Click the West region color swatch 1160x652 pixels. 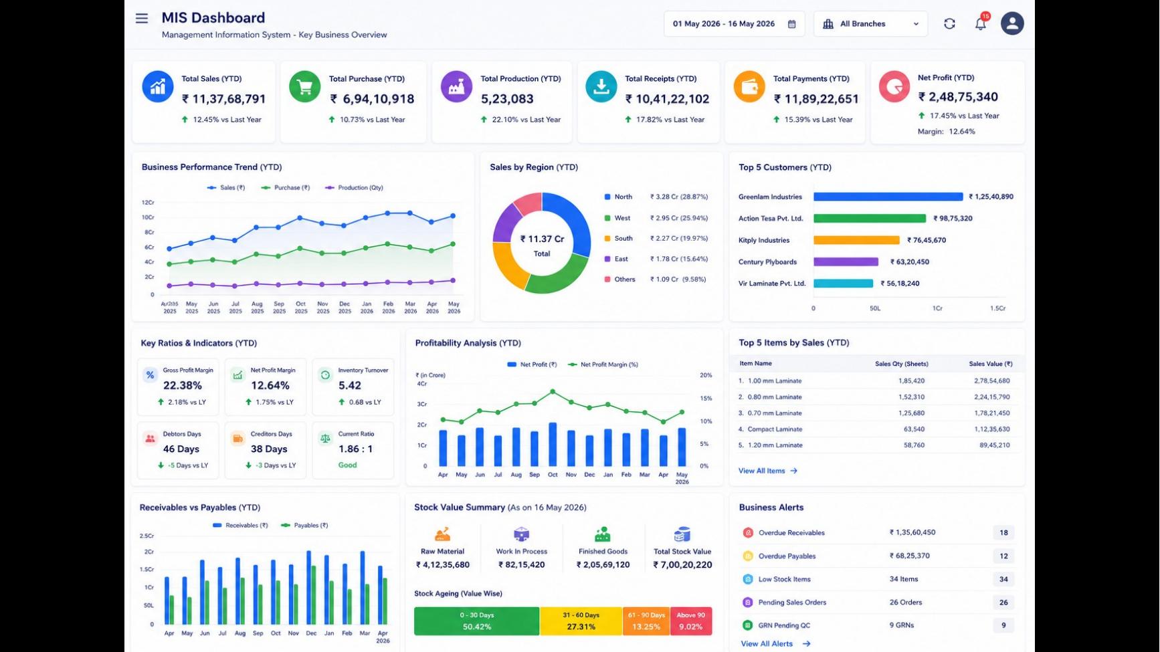pyautogui.click(x=607, y=218)
